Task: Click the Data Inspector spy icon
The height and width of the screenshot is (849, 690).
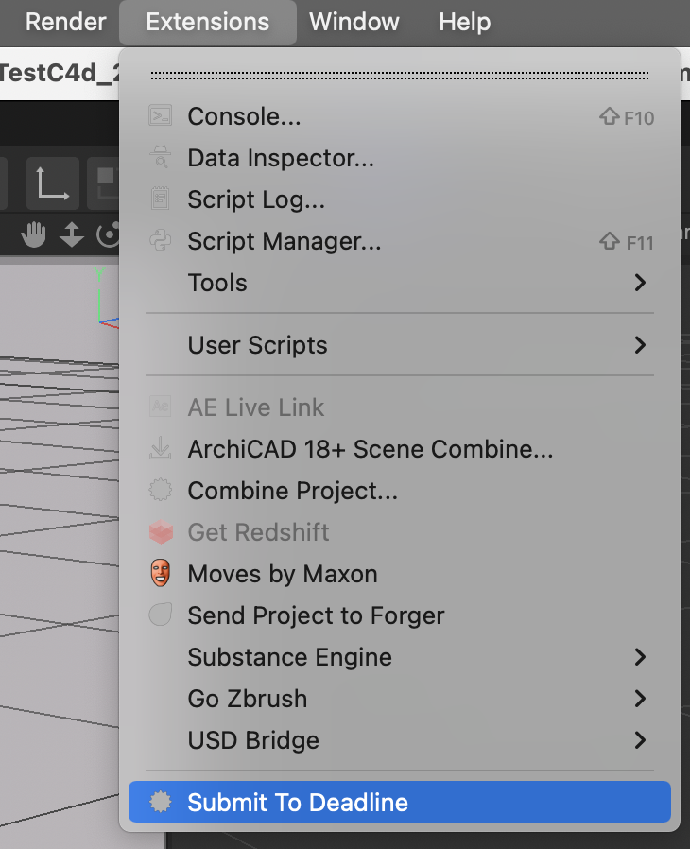Action: 160,158
